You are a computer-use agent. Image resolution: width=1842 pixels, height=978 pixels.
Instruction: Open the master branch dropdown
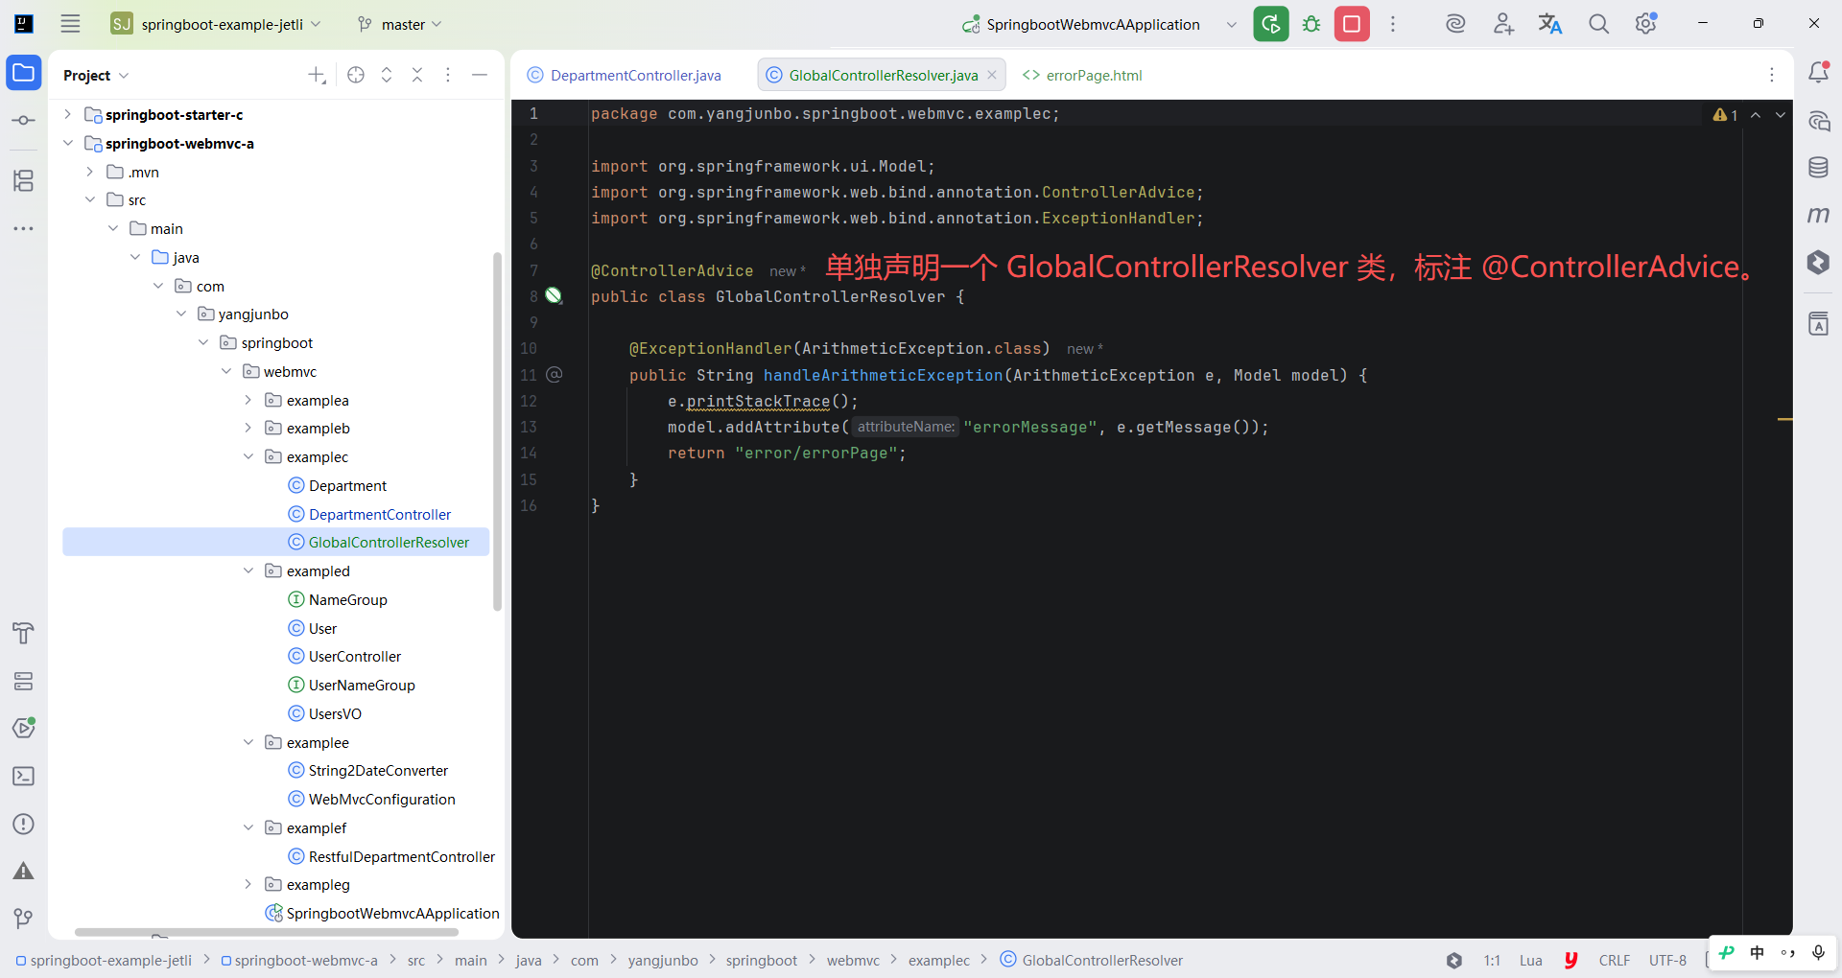click(x=400, y=24)
